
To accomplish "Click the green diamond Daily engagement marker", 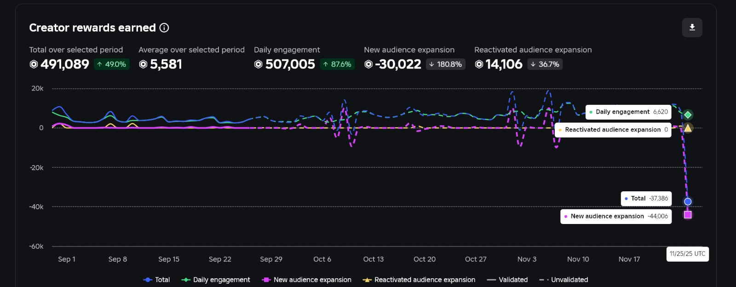I will tap(688, 115).
